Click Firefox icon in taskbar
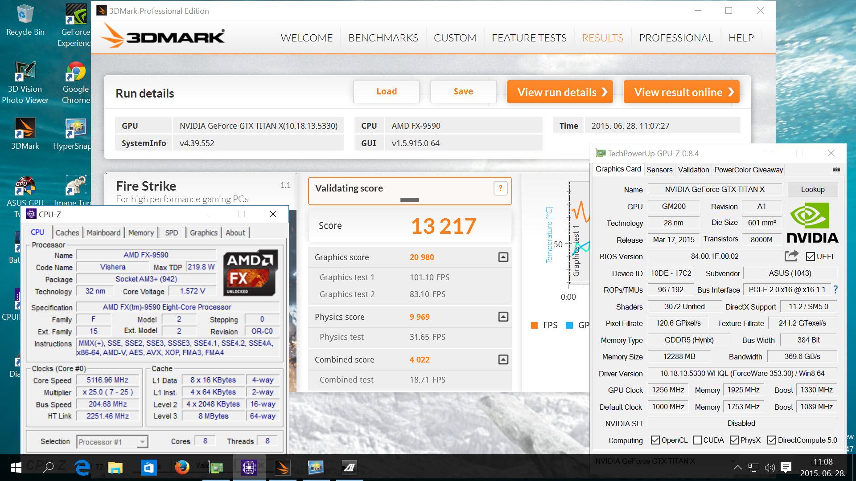The image size is (856, 481). point(181,467)
